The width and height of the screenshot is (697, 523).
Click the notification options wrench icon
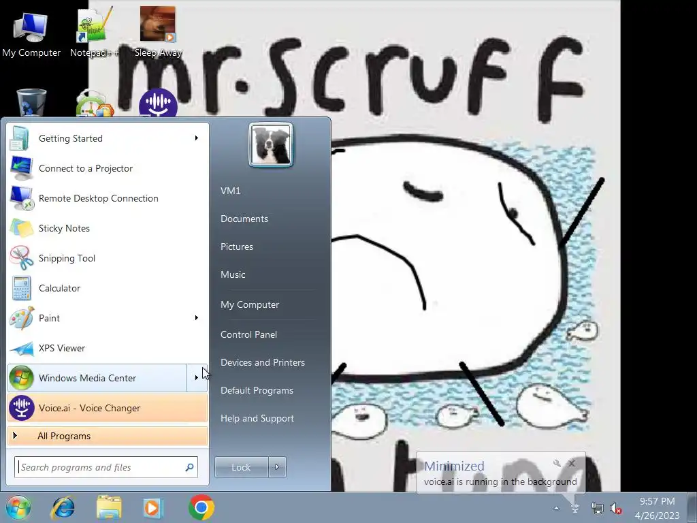pos(557,463)
